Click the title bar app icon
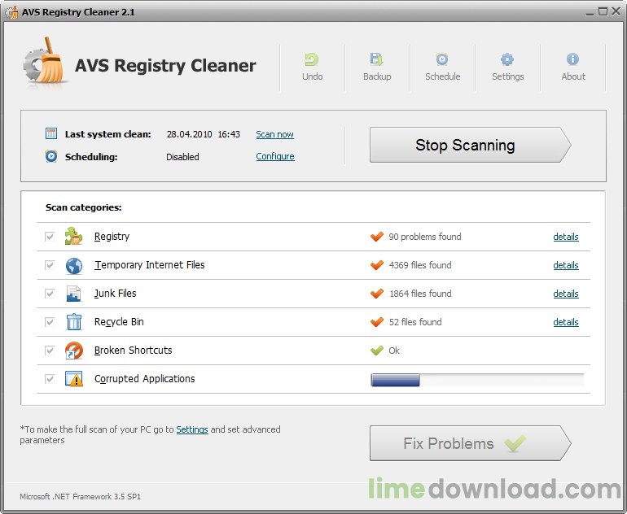The image size is (627, 514). [11, 12]
